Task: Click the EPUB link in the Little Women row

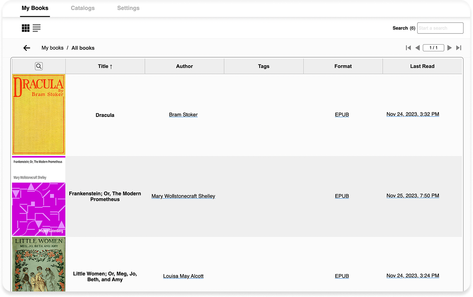Action: (342, 276)
